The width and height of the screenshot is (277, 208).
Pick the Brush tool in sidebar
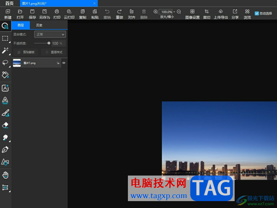tap(5, 113)
